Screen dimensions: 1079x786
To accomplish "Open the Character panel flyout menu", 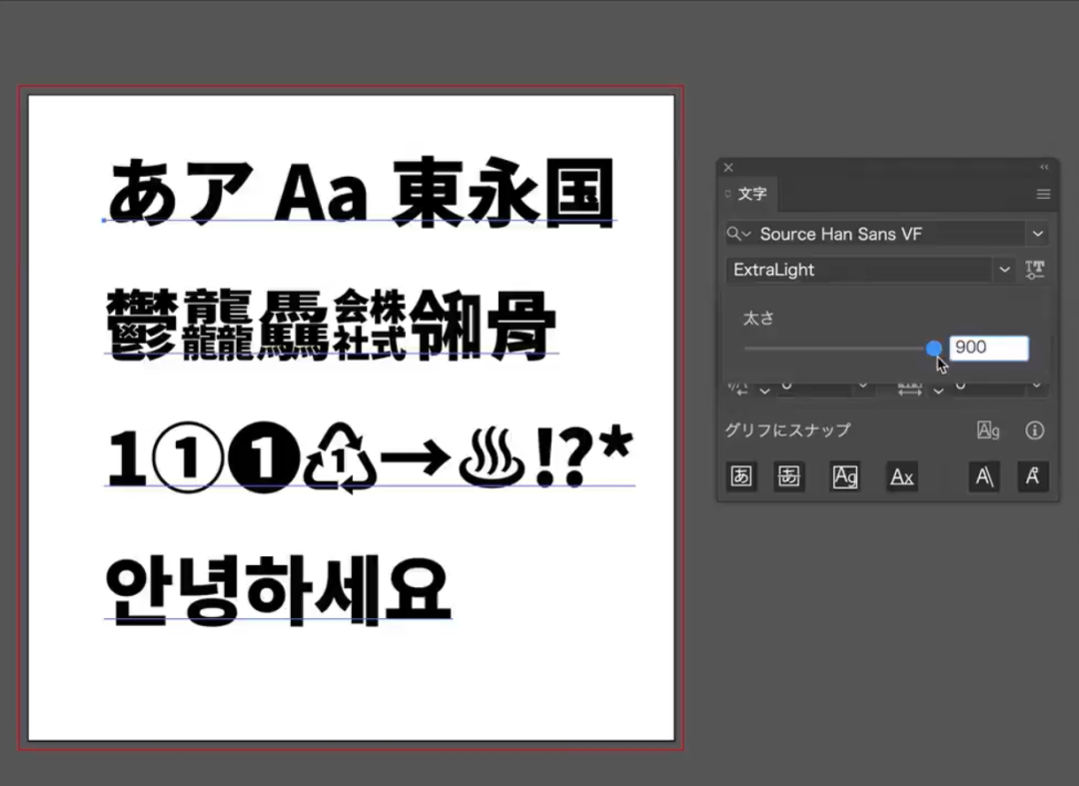I will 1043,194.
